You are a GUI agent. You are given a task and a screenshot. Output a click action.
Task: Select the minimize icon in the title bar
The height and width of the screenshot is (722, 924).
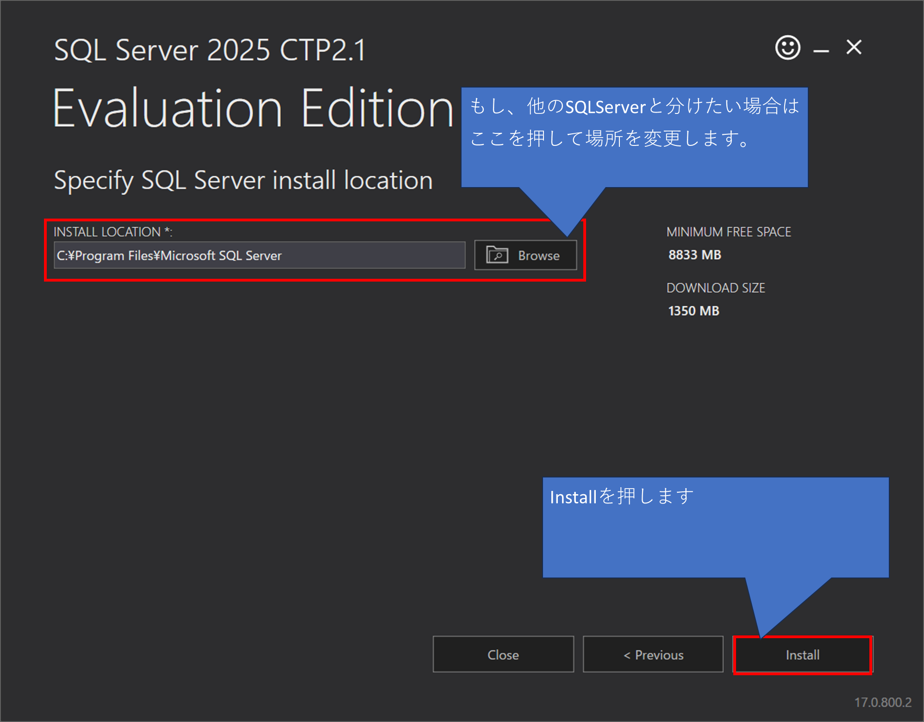(822, 48)
